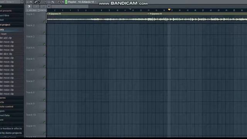Close the browser panel with X

tap(22, 2)
